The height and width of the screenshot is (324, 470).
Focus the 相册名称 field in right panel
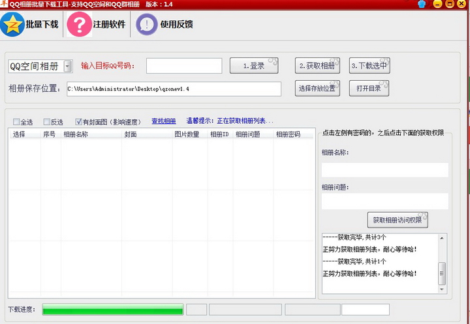click(x=385, y=170)
